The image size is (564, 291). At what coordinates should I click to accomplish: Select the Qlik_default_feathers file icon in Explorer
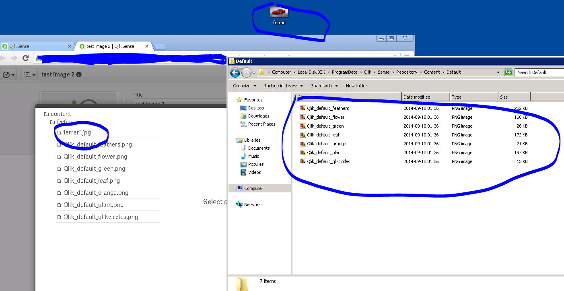pos(303,108)
